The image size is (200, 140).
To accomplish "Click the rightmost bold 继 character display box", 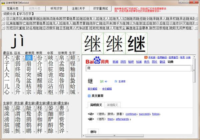I will [136, 44].
